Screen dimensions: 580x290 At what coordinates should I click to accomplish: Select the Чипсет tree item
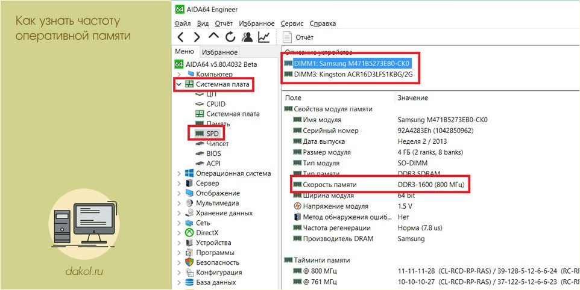pos(218,144)
